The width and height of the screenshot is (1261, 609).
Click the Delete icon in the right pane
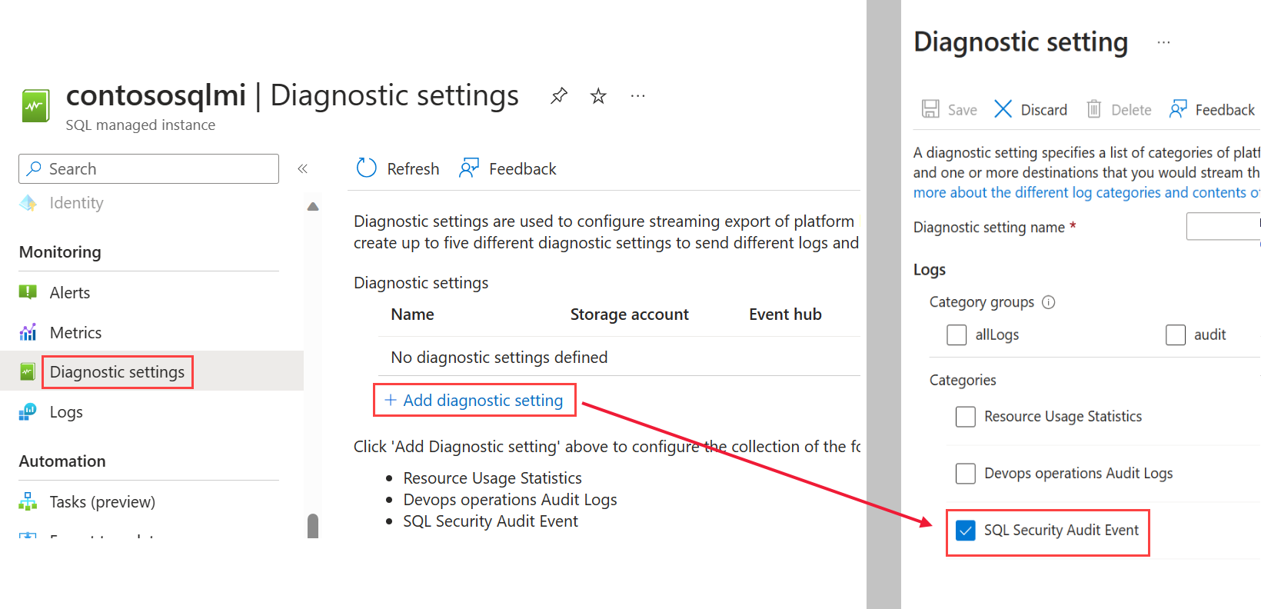pos(1094,108)
